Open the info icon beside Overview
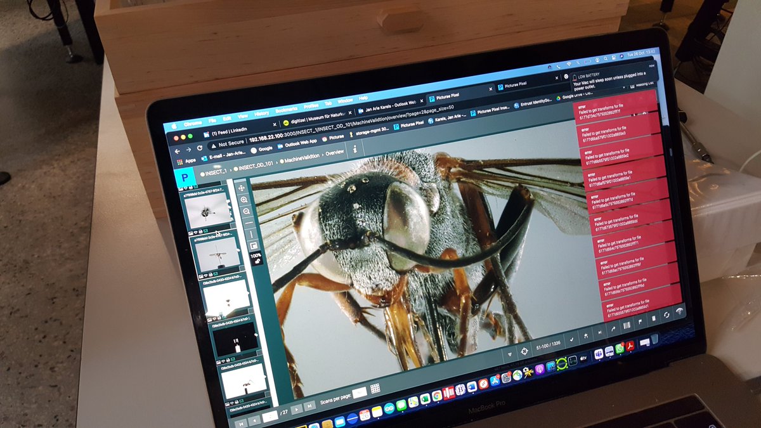This screenshot has height=428, width=761. (x=354, y=149)
